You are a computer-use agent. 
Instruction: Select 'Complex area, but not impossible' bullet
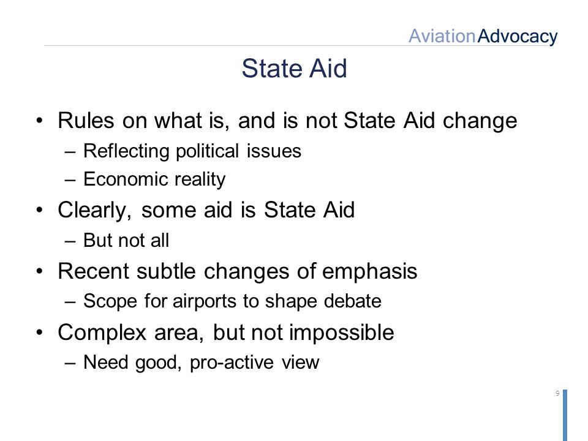[226, 333]
